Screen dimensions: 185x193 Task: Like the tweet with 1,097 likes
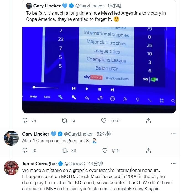(x=104, y=121)
